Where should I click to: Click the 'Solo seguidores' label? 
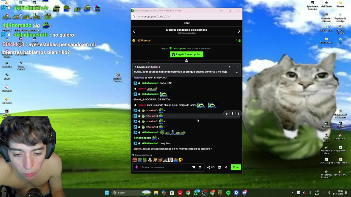tap(143, 155)
